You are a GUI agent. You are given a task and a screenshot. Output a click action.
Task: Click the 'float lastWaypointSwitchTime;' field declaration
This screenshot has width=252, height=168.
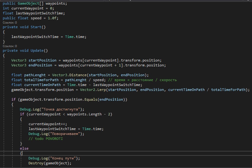point(34,13)
